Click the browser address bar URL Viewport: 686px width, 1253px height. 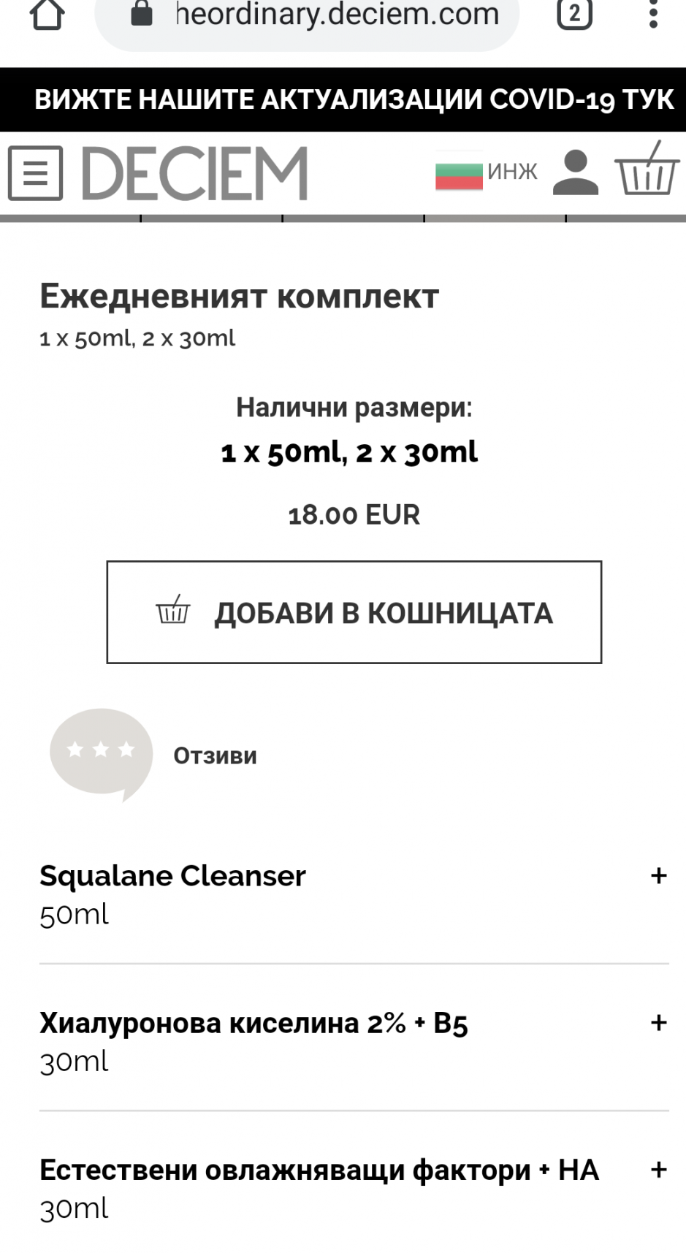[338, 15]
